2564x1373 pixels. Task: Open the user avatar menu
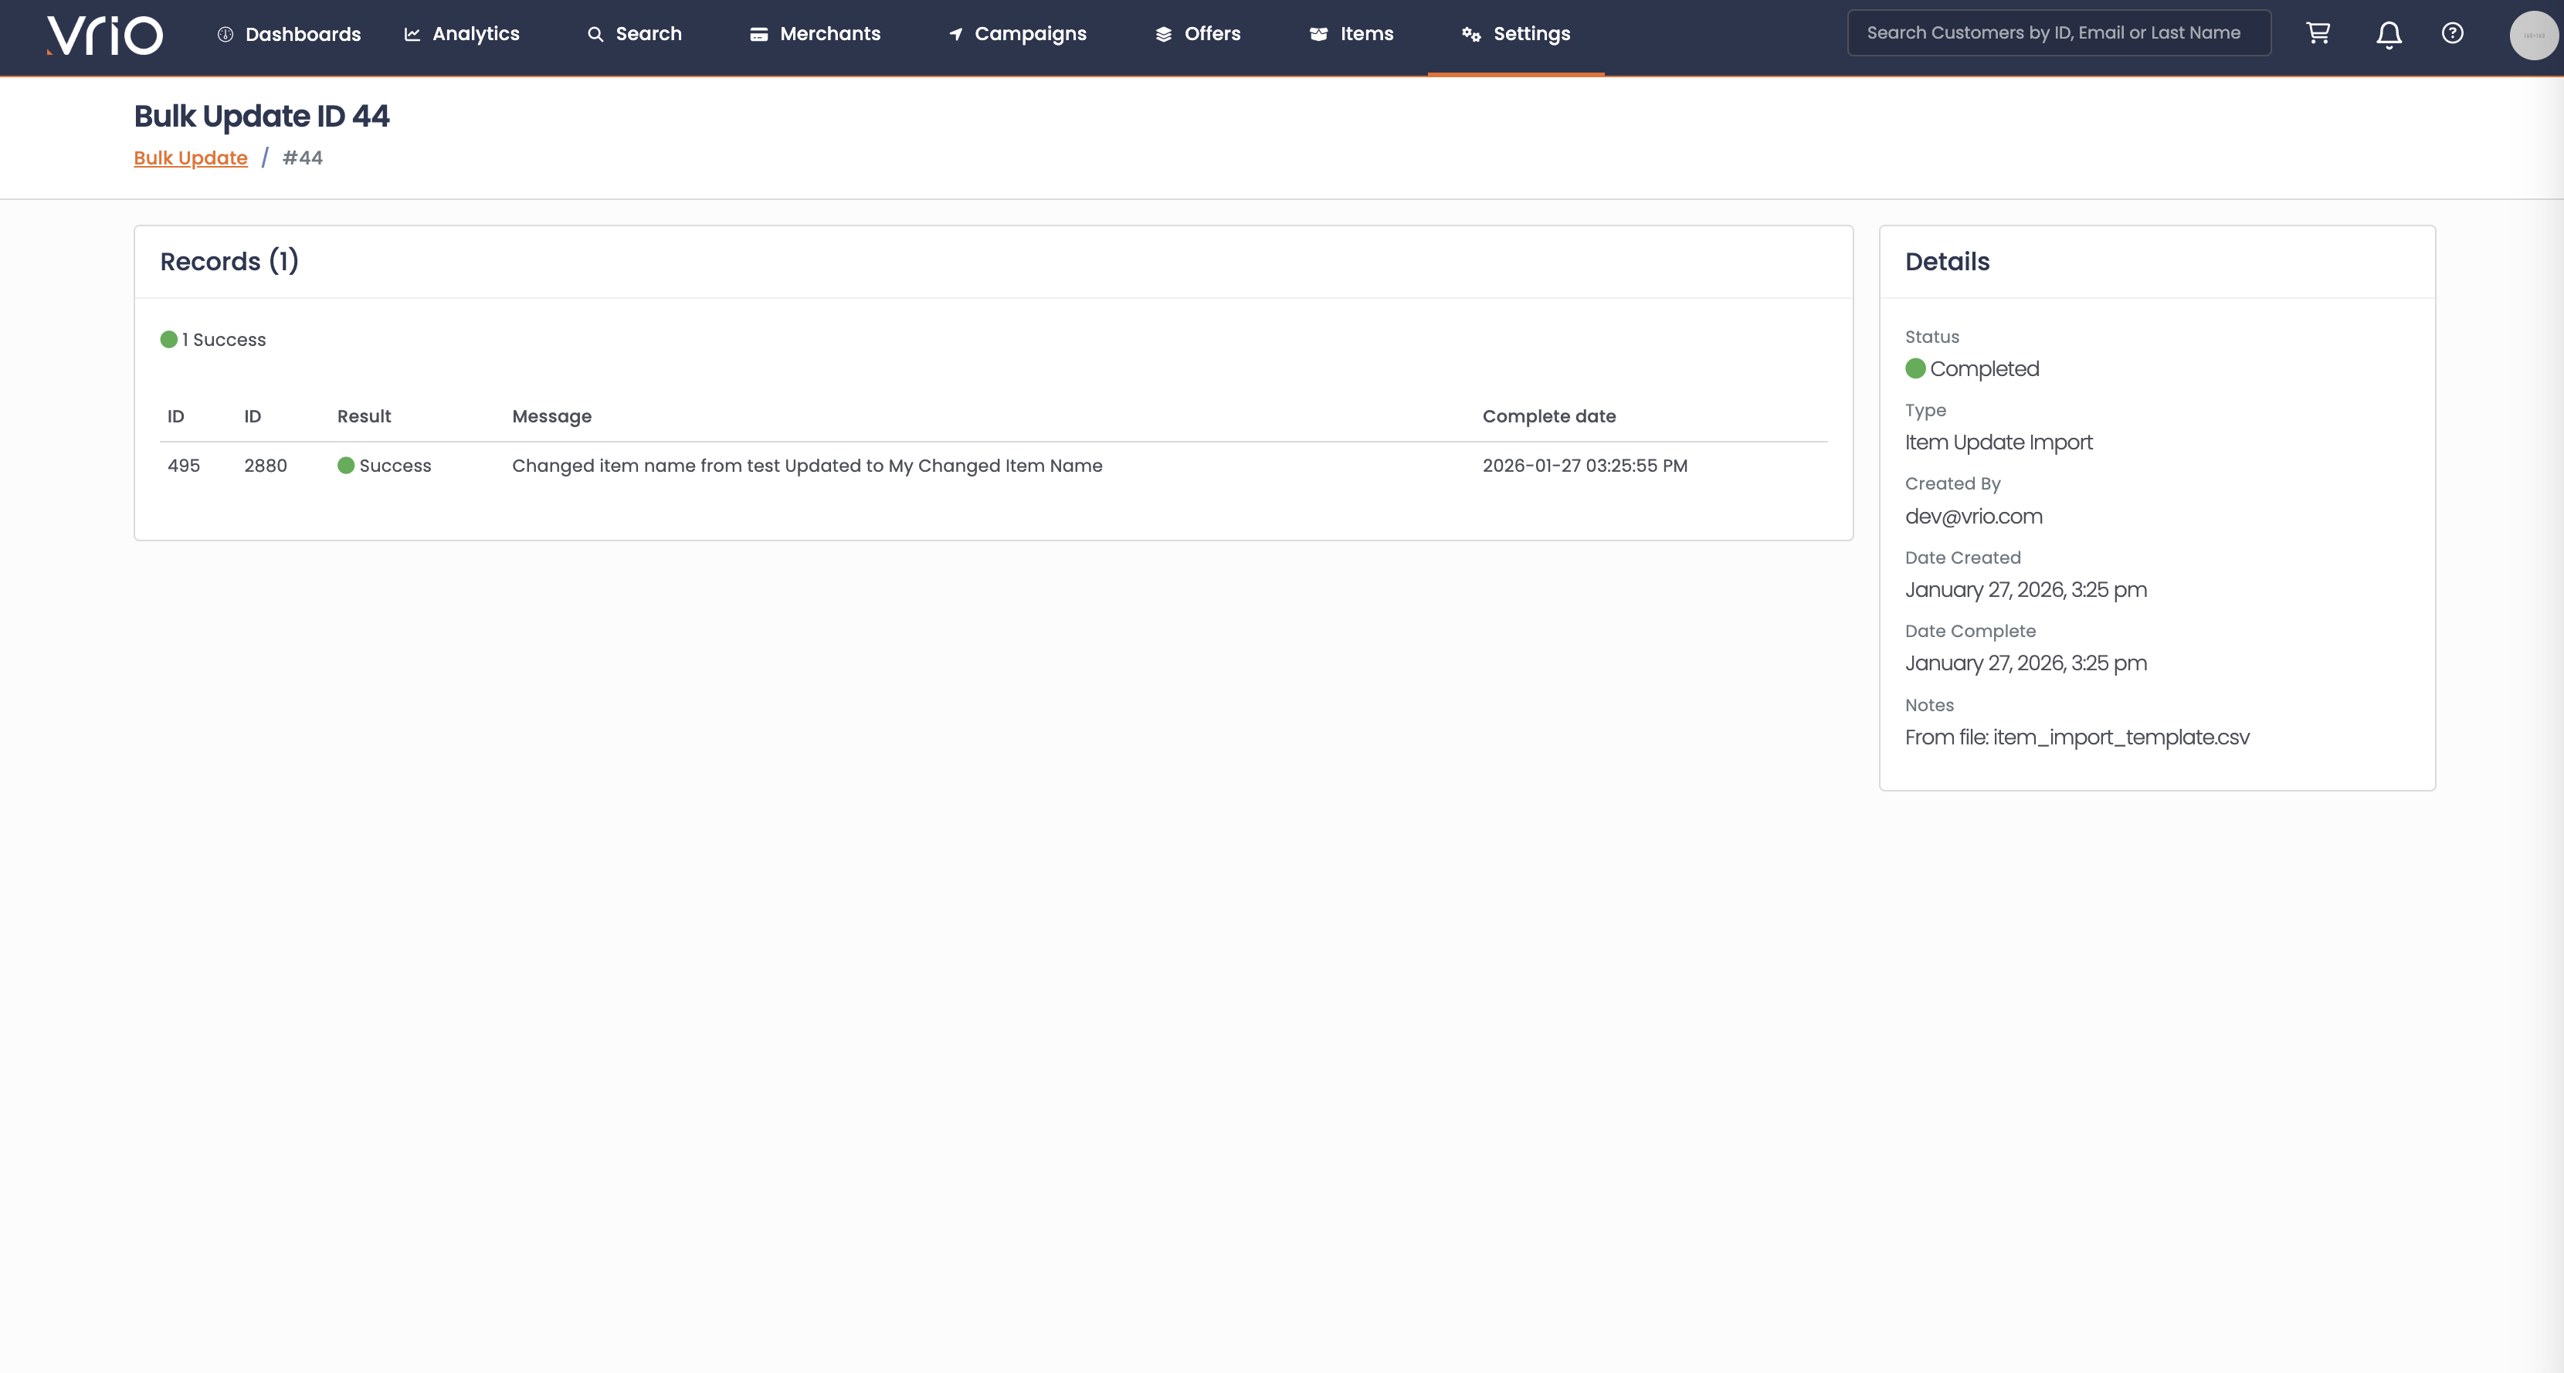(x=2533, y=35)
